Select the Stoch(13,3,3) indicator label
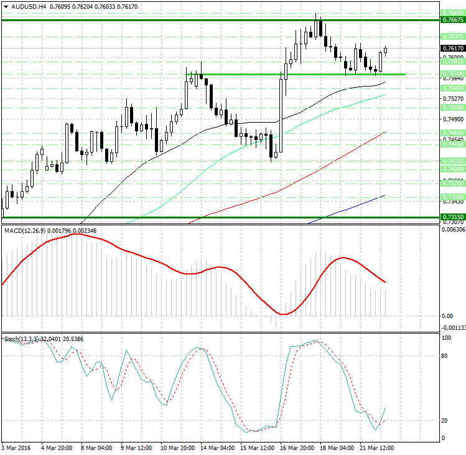Image resolution: width=466 pixels, height=455 pixels. (x=21, y=339)
